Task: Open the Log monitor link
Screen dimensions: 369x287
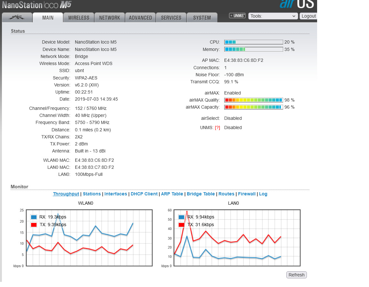Action: (263, 194)
